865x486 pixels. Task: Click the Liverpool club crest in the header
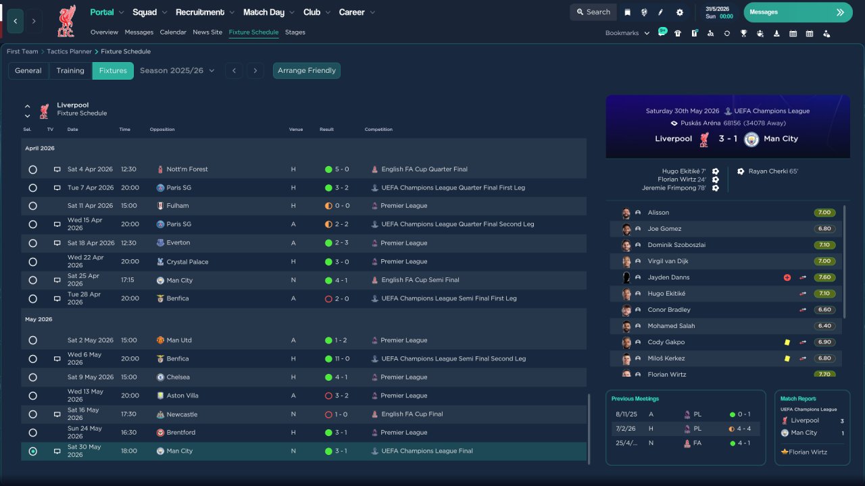pyautogui.click(x=66, y=21)
